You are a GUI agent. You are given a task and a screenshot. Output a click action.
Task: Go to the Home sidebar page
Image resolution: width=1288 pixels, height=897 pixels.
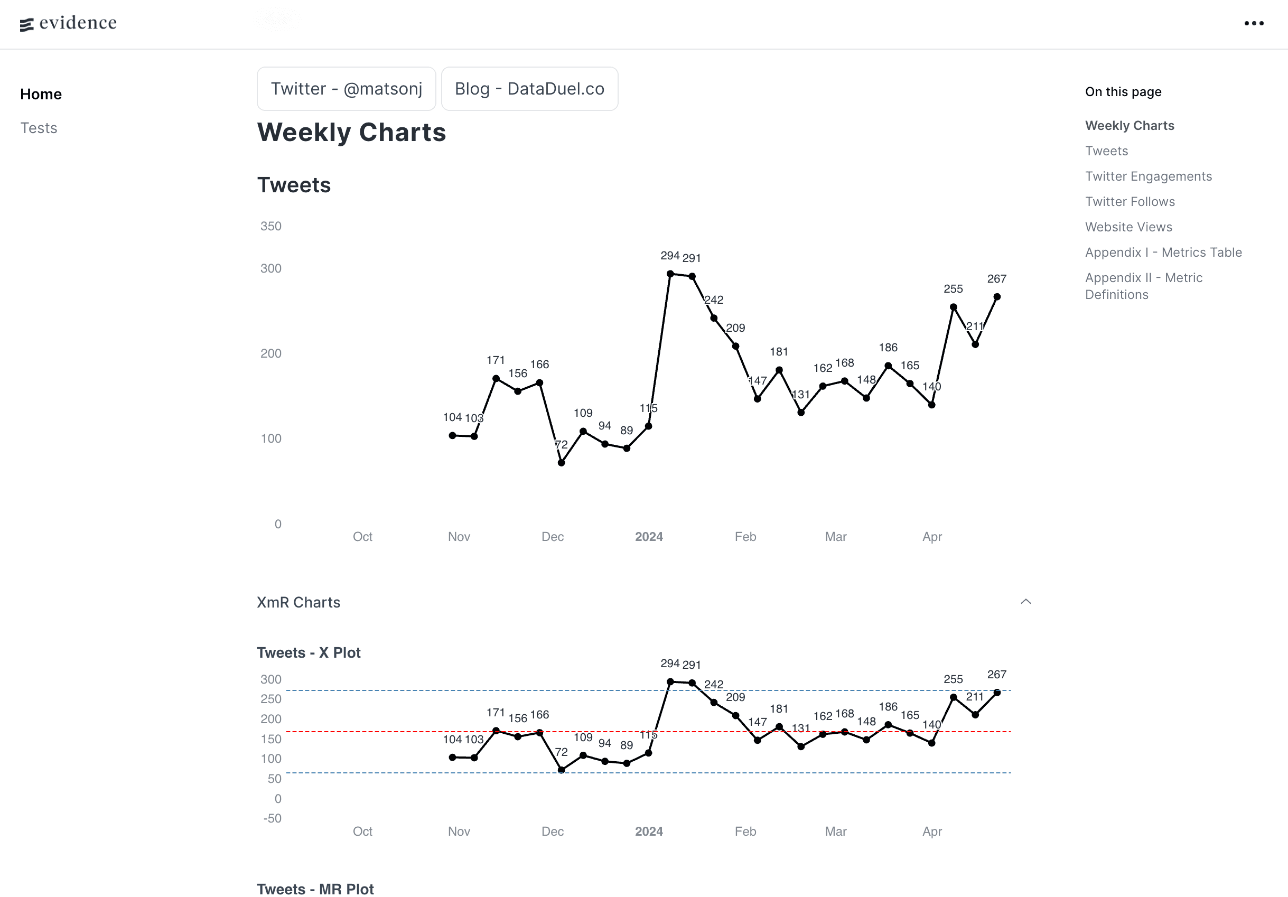41,94
